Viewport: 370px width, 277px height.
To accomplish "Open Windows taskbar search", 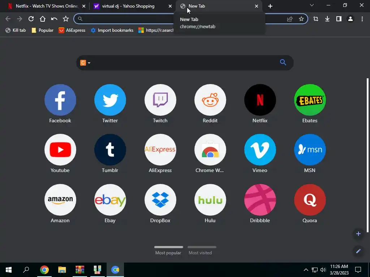I will tap(26, 270).
